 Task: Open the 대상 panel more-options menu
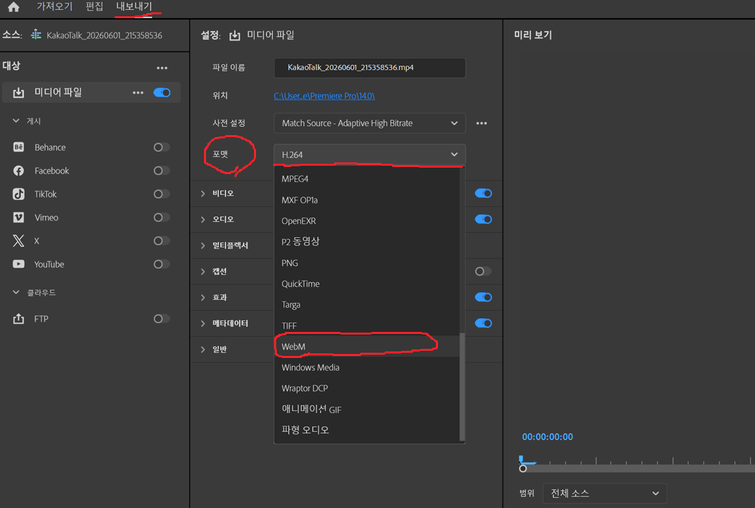tap(162, 68)
